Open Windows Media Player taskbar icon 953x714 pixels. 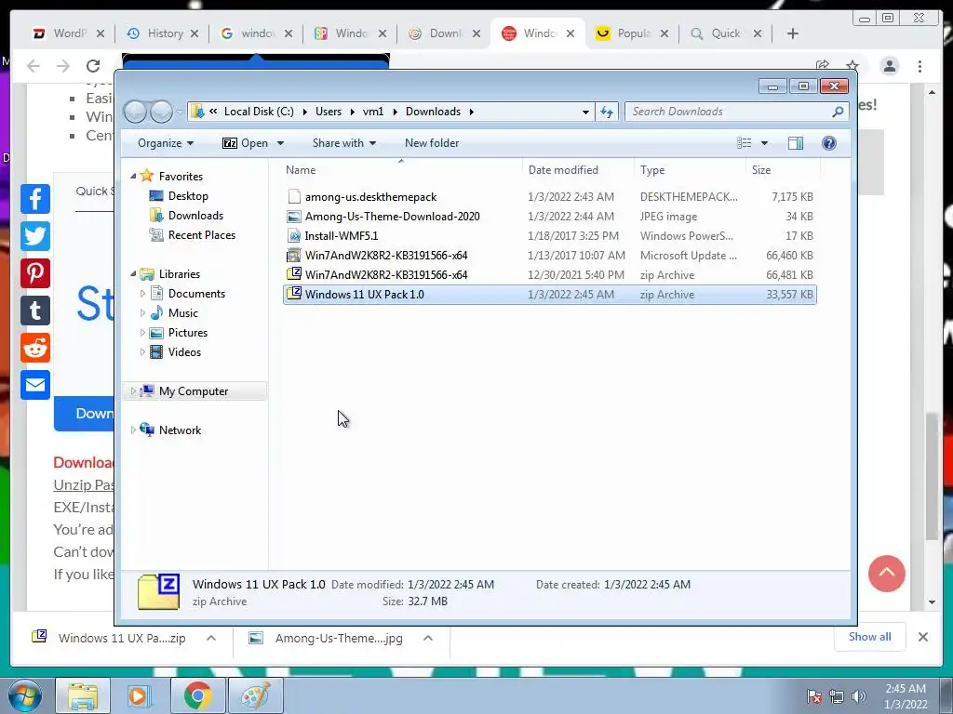point(139,695)
